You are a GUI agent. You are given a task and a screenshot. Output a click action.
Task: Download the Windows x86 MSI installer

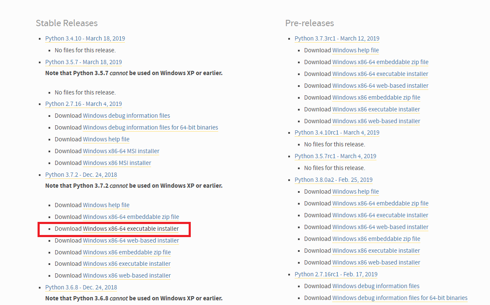117,163
